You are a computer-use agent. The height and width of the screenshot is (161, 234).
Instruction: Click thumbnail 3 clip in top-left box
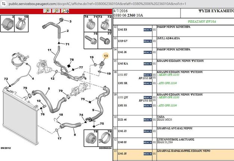(x=7, y=24)
